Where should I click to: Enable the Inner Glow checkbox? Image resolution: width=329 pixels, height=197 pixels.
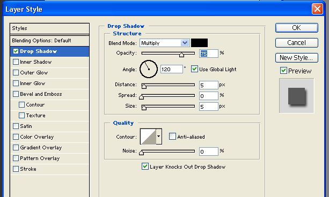tap(16, 84)
